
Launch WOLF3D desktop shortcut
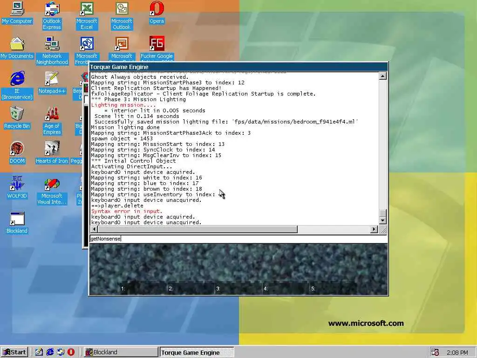(x=17, y=187)
